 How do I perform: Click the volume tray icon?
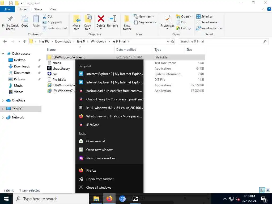coord(237,199)
